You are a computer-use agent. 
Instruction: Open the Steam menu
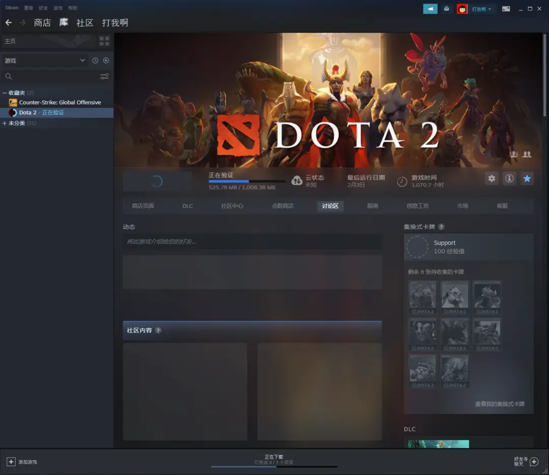[x=12, y=8]
